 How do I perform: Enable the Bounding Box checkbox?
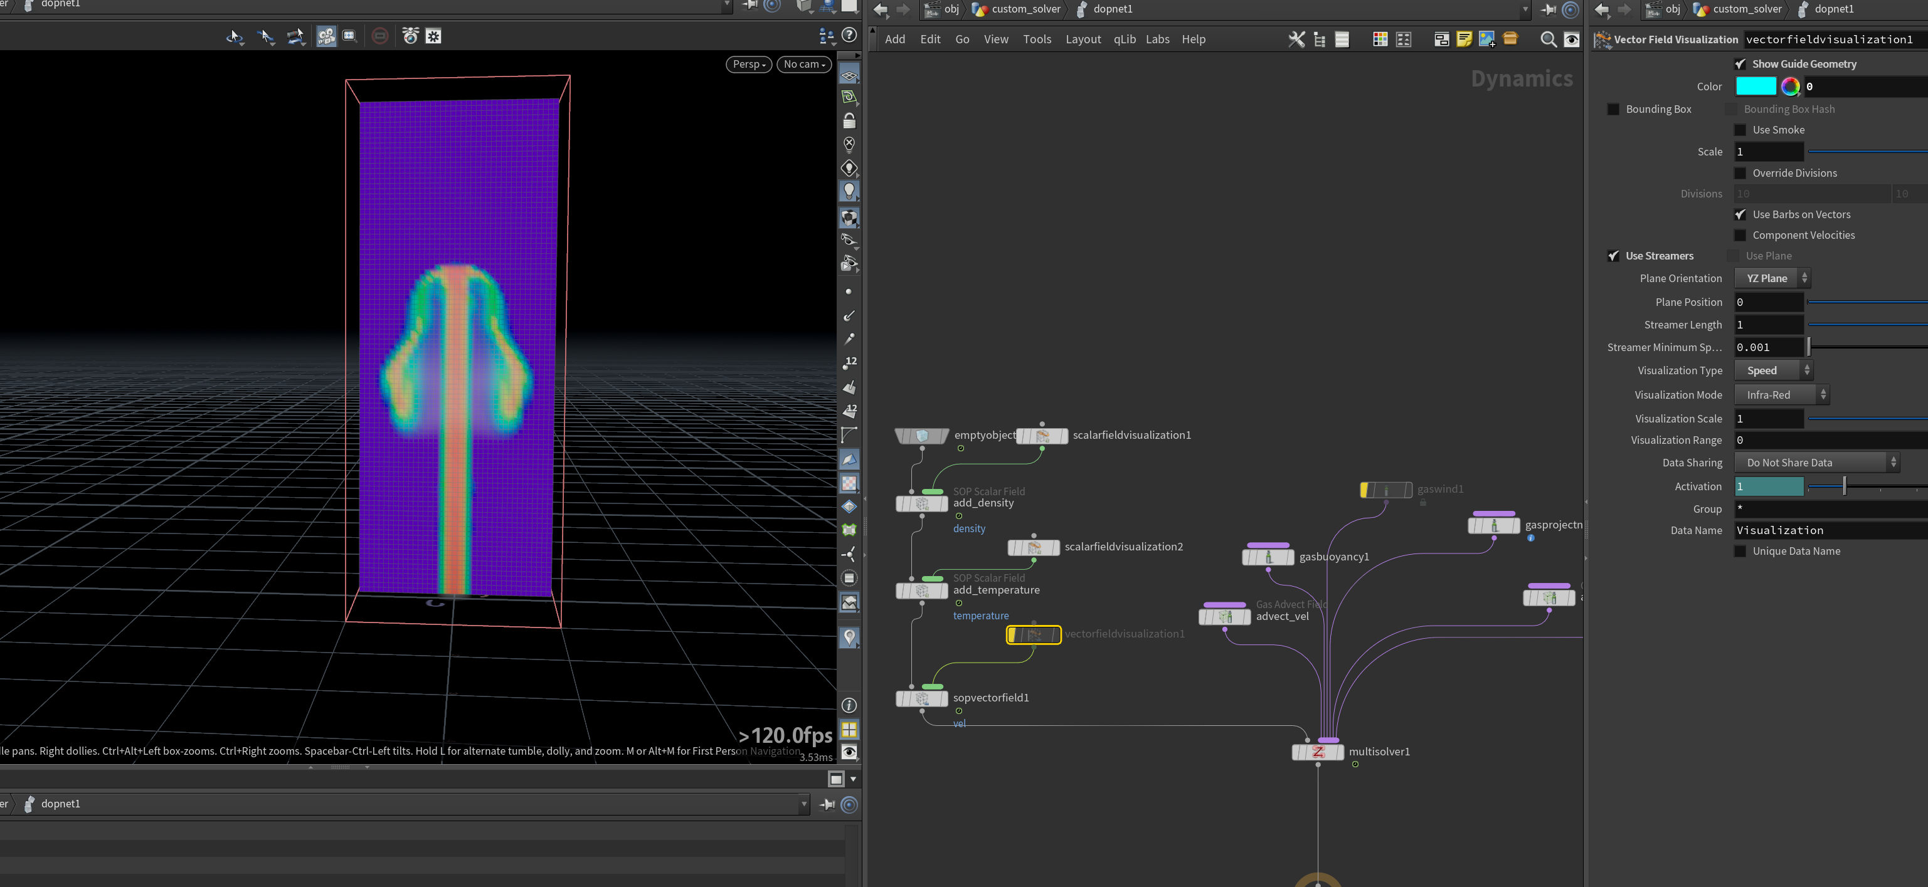(x=1613, y=109)
